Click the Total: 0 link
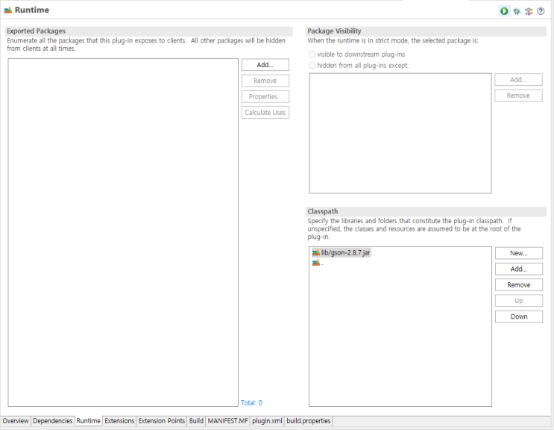The width and height of the screenshot is (554, 430). (x=251, y=403)
